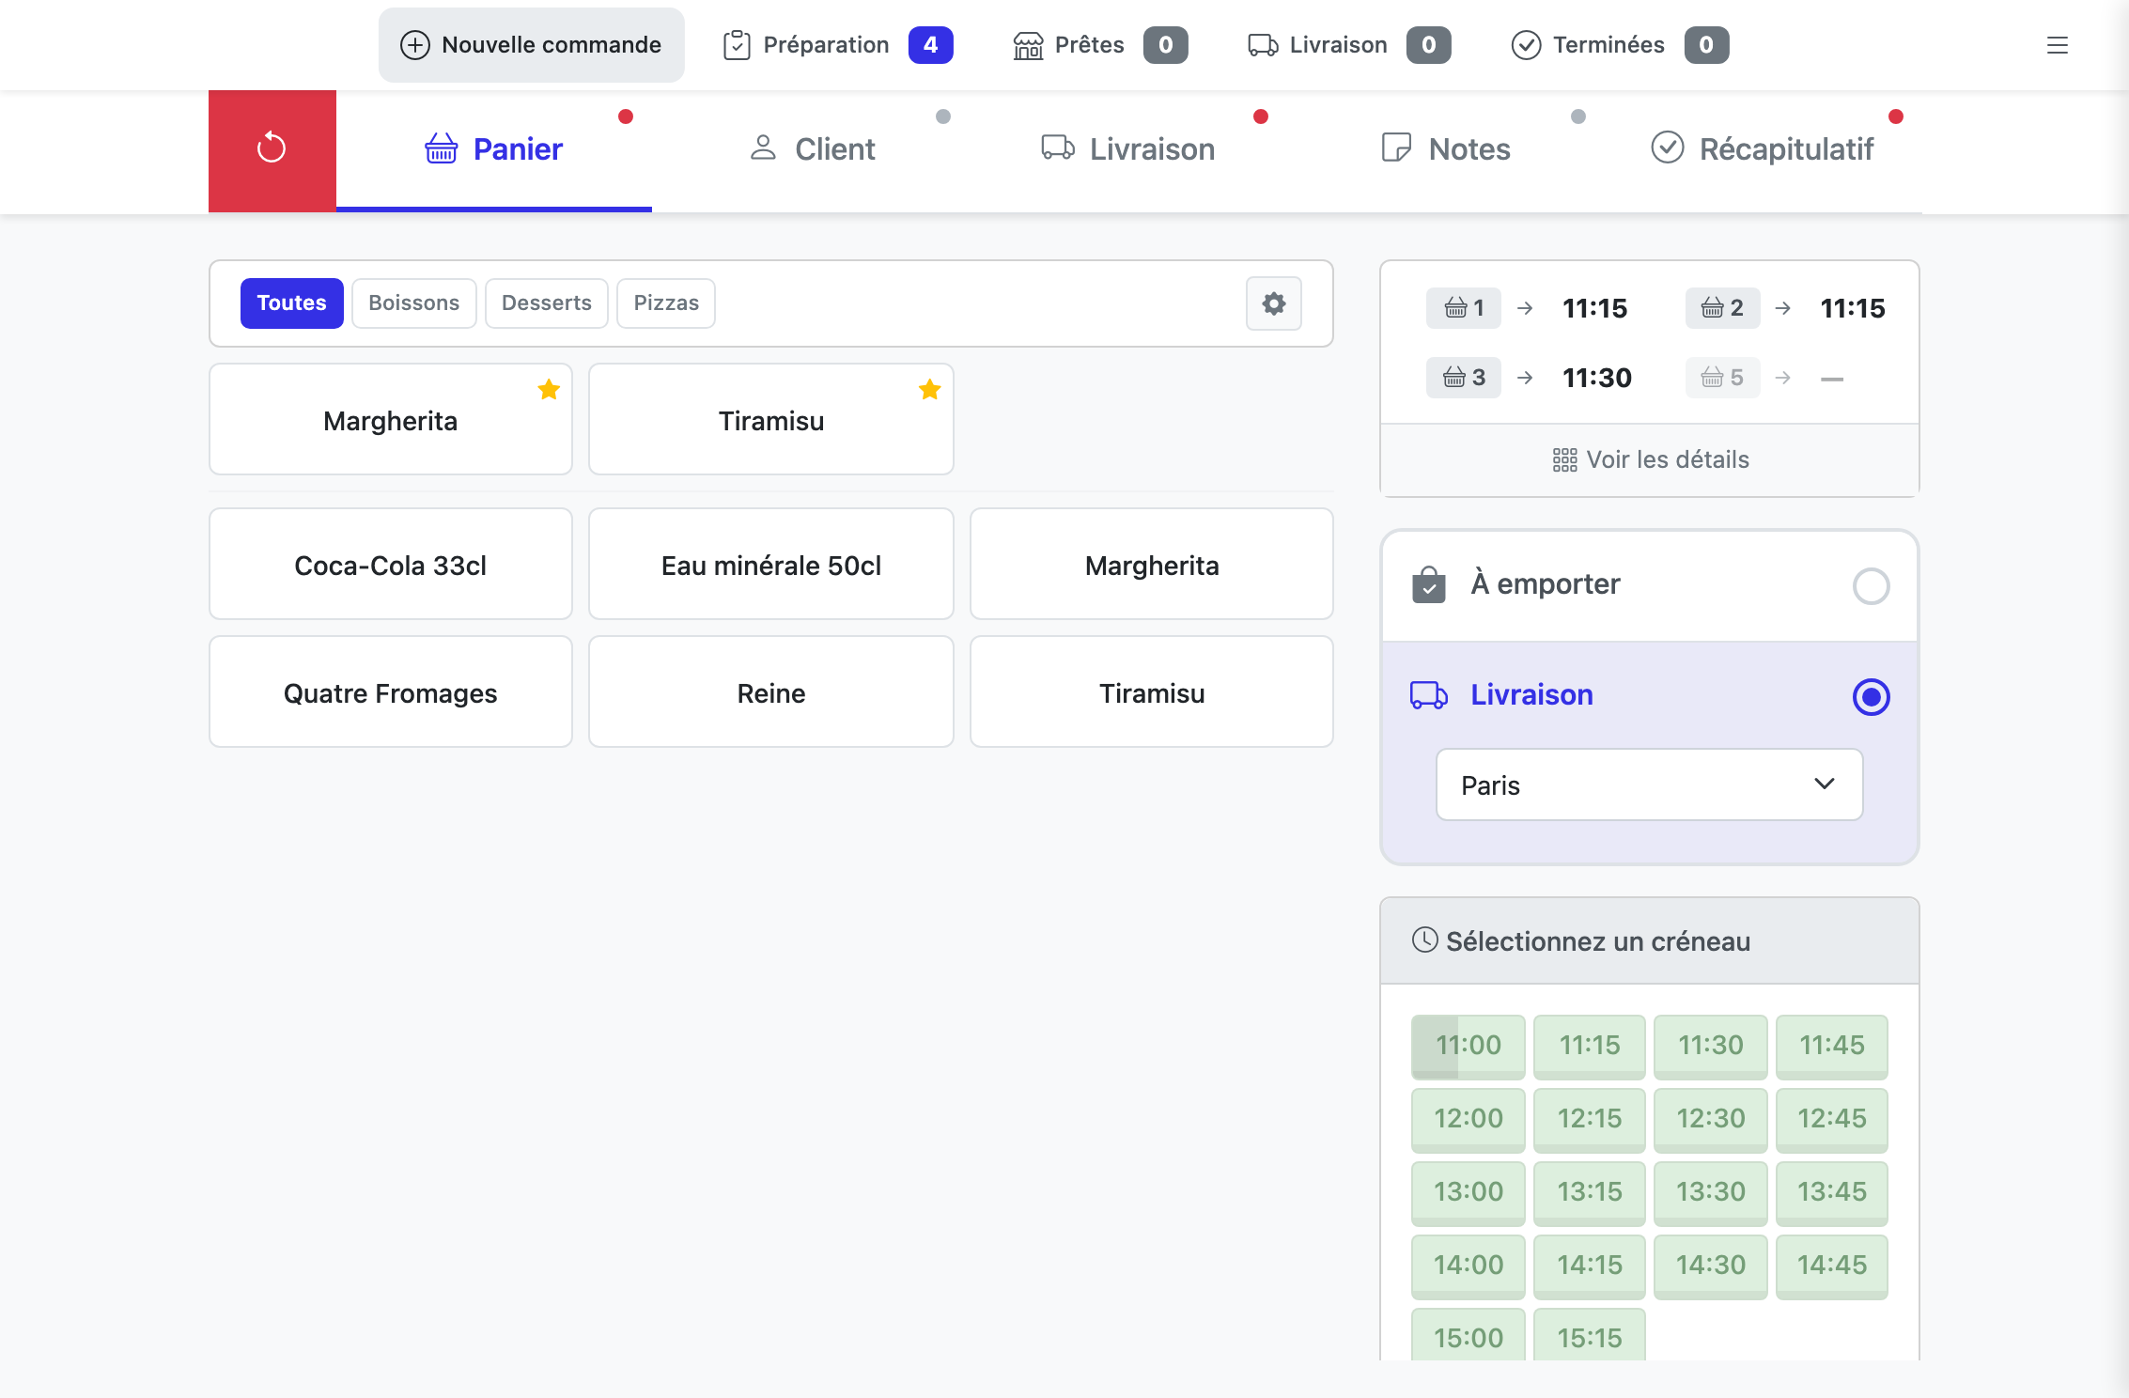This screenshot has width=2129, height=1398.
Task: Expand Voir les détails
Action: click(1650, 459)
